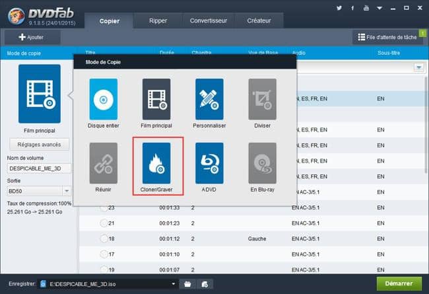Open the Sortie BD50 dropdown
This screenshot has height=294, width=429.
click(x=66, y=191)
